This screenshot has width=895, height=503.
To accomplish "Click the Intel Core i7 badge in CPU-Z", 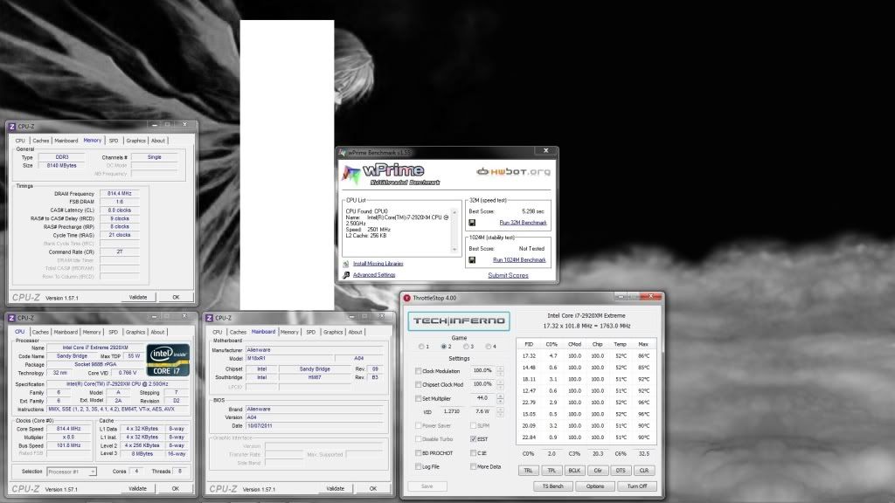I will (x=168, y=360).
